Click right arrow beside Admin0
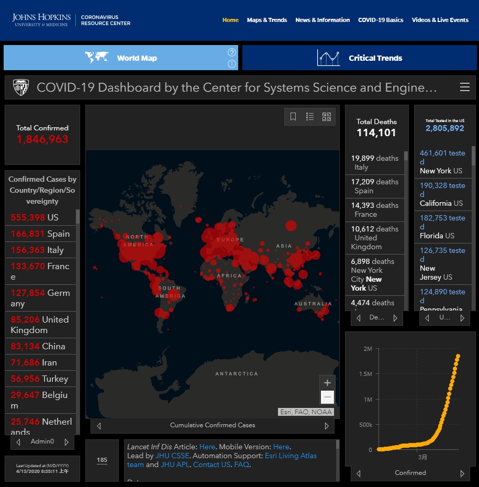 pyautogui.click(x=66, y=442)
